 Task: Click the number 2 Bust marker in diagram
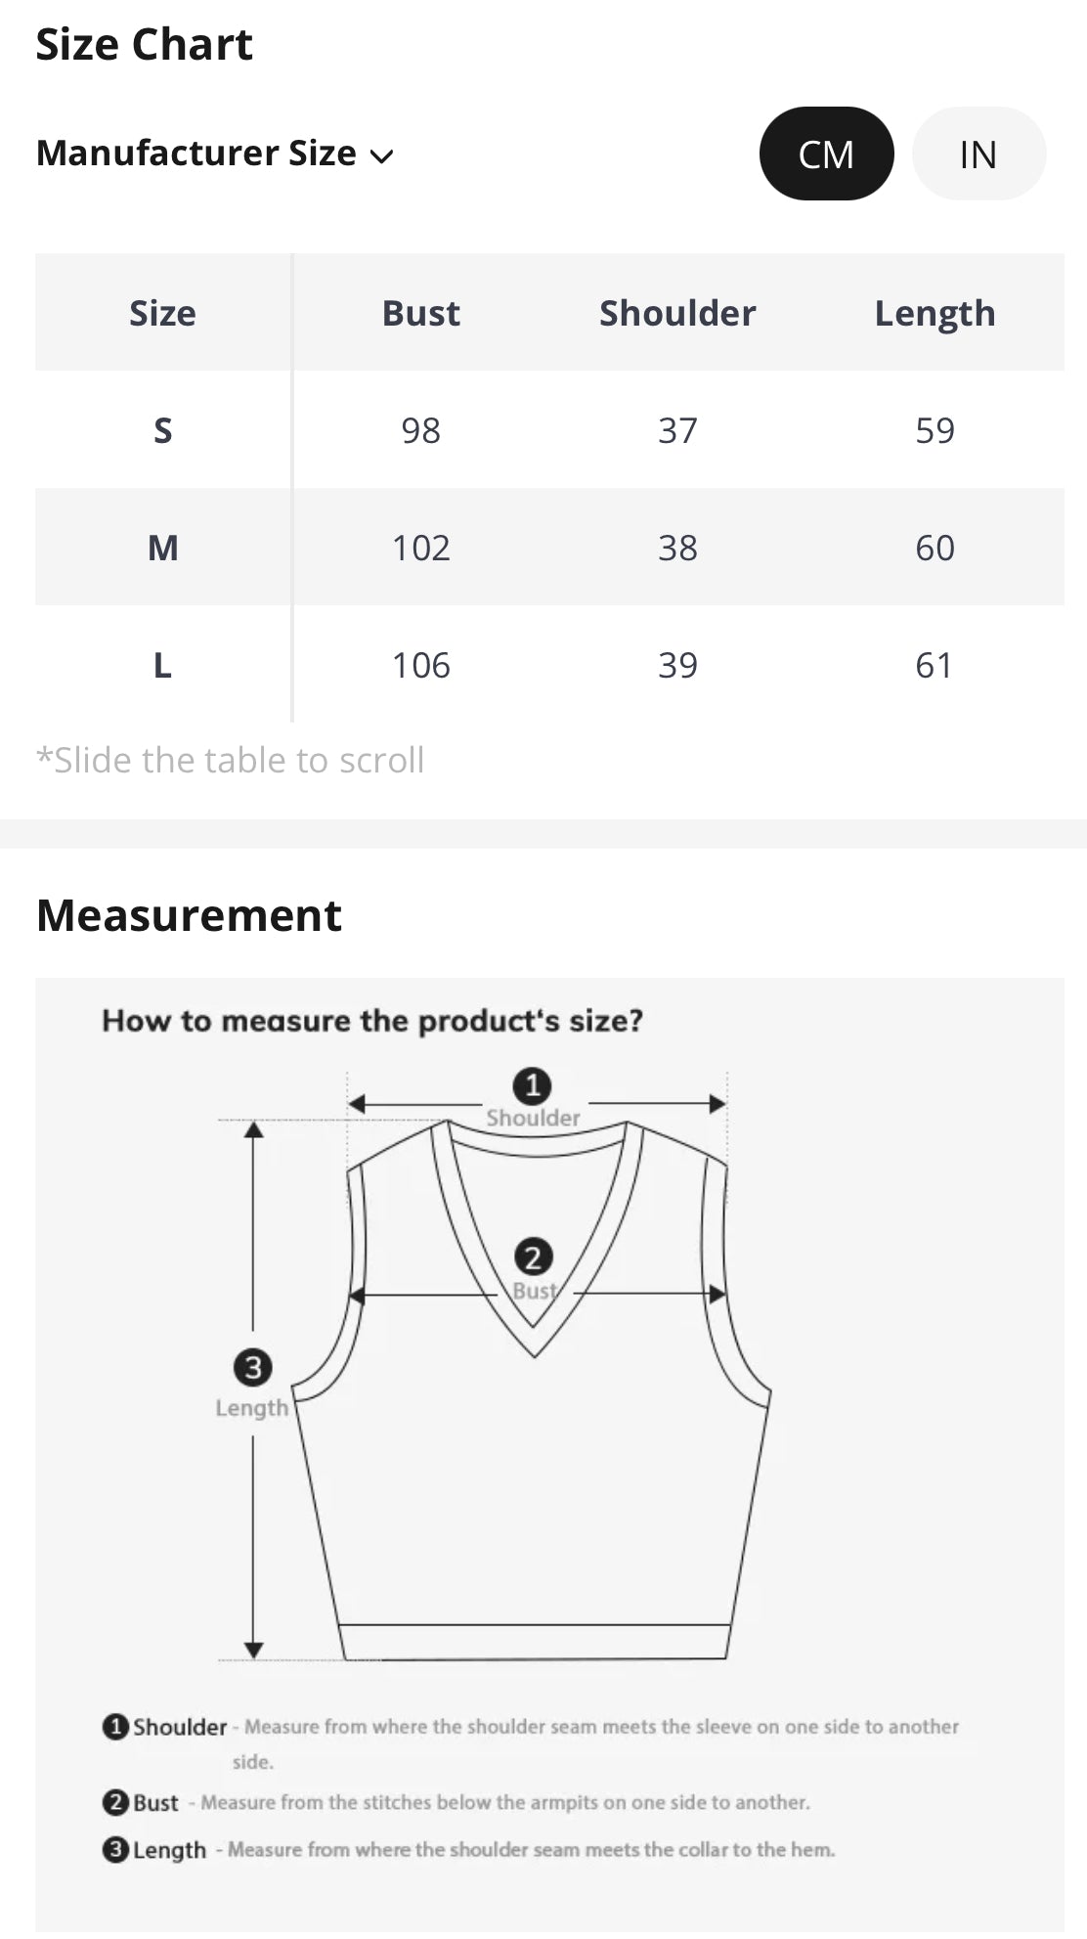point(533,1257)
